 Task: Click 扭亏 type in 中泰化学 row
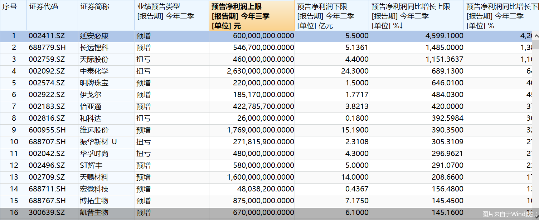click(x=144, y=71)
